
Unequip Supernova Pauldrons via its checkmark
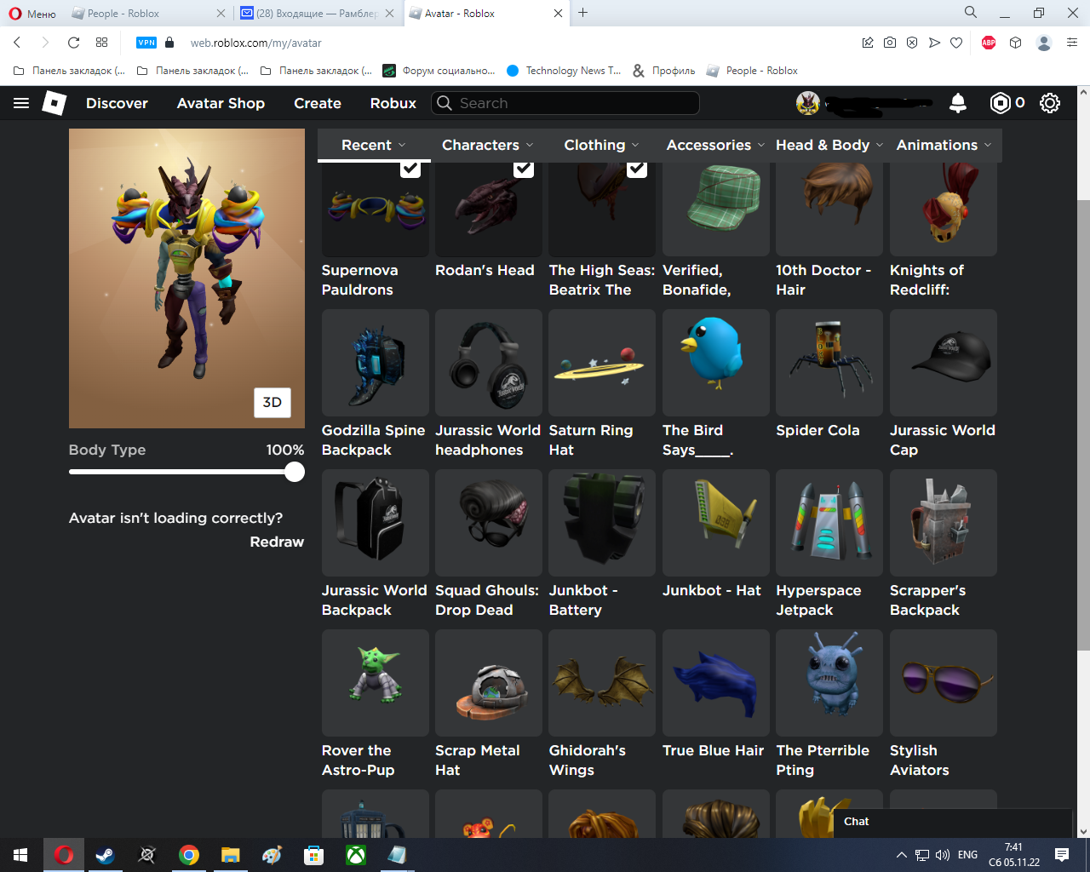410,168
